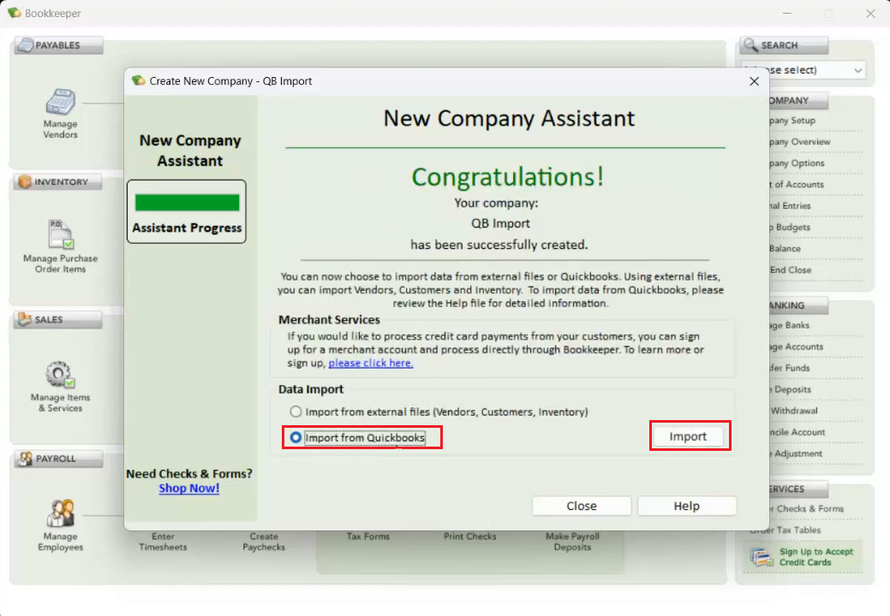Select Import from Quickbooks radio button
890x616 pixels.
click(x=296, y=437)
